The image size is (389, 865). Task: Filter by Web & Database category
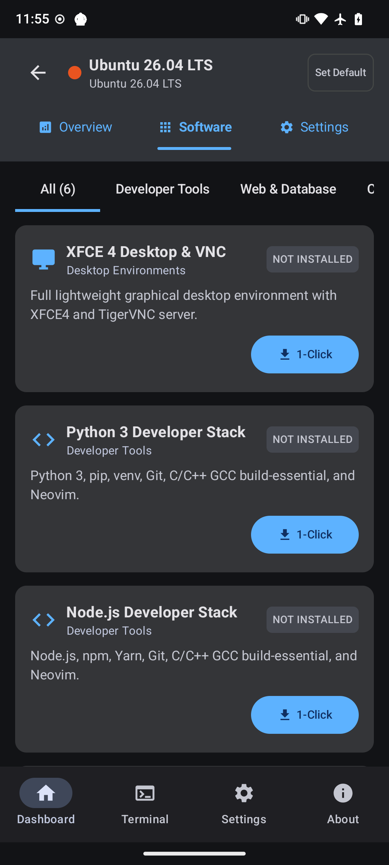tap(288, 189)
